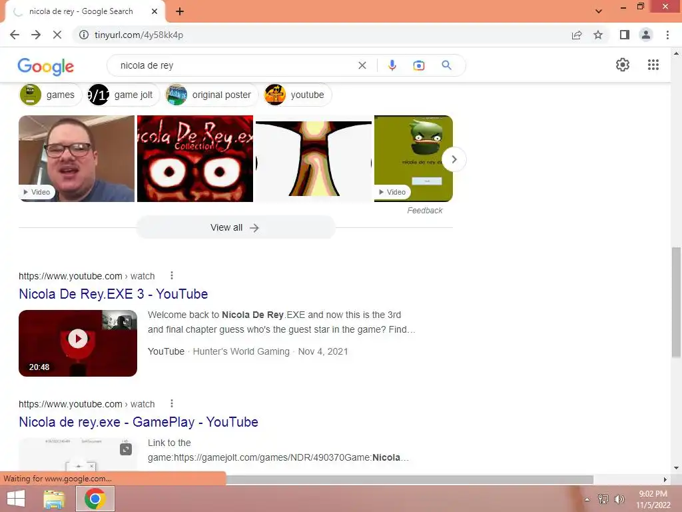682x512 pixels.
Task: Open tab search dropdown arrow
Action: (x=599, y=11)
